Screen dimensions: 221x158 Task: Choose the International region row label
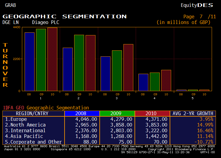click(26, 130)
